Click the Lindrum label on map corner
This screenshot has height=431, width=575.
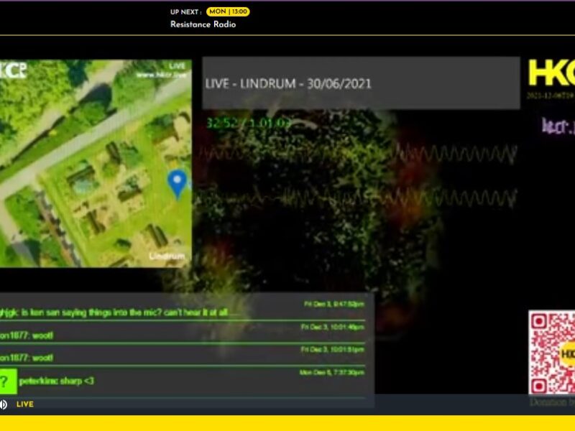point(167,256)
